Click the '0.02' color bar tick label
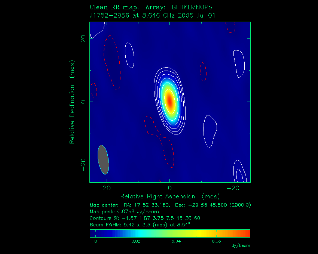 click(136, 241)
